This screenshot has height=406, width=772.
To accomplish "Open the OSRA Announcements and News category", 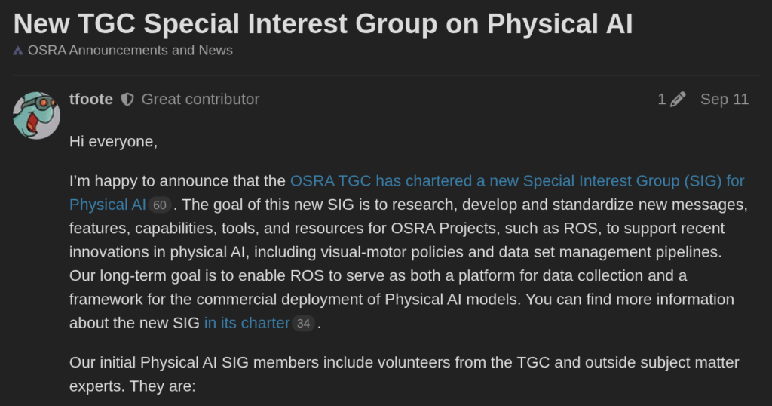I will [x=130, y=51].
